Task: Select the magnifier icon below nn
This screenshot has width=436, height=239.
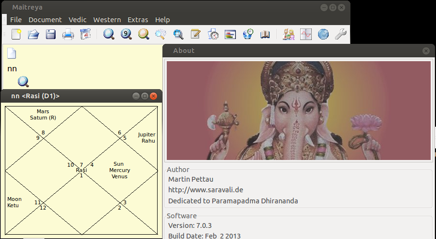Action: (23, 82)
